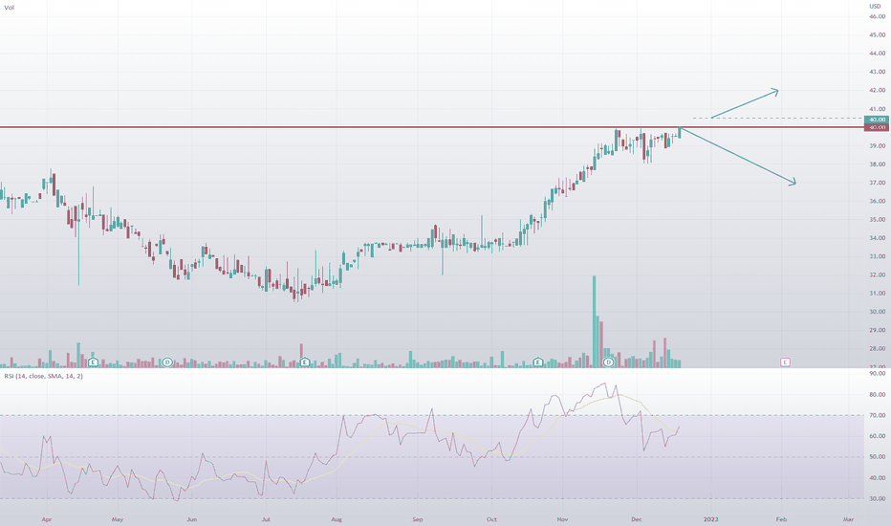This screenshot has width=891, height=526.
Task: Click the Oct label on time axis
Action: click(491, 519)
